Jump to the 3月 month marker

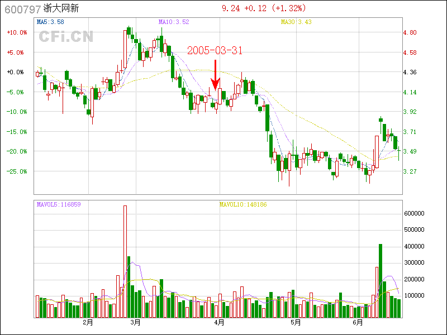point(135,322)
